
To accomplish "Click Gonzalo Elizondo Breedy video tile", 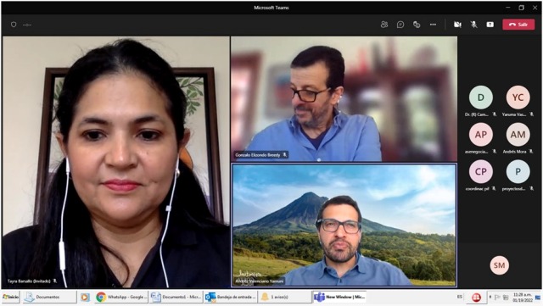I will 344,99.
